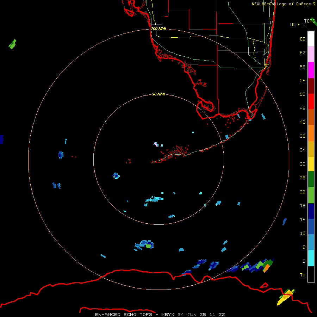Click the "[K FT]" units label
The image size is (317, 317).
[298, 24]
